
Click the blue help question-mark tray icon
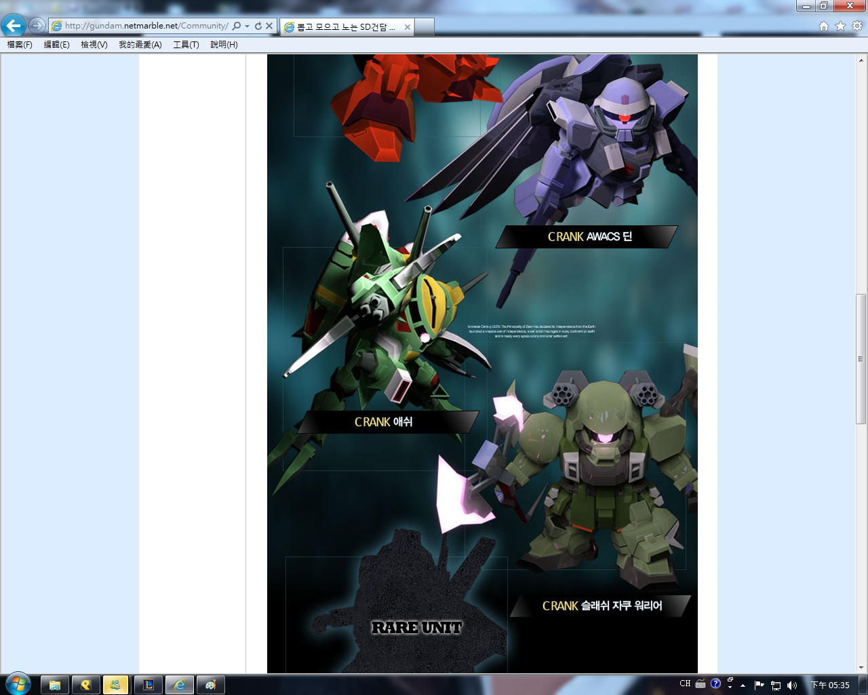[x=715, y=683]
